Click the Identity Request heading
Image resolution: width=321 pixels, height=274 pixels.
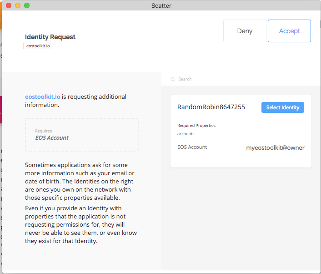click(x=50, y=37)
